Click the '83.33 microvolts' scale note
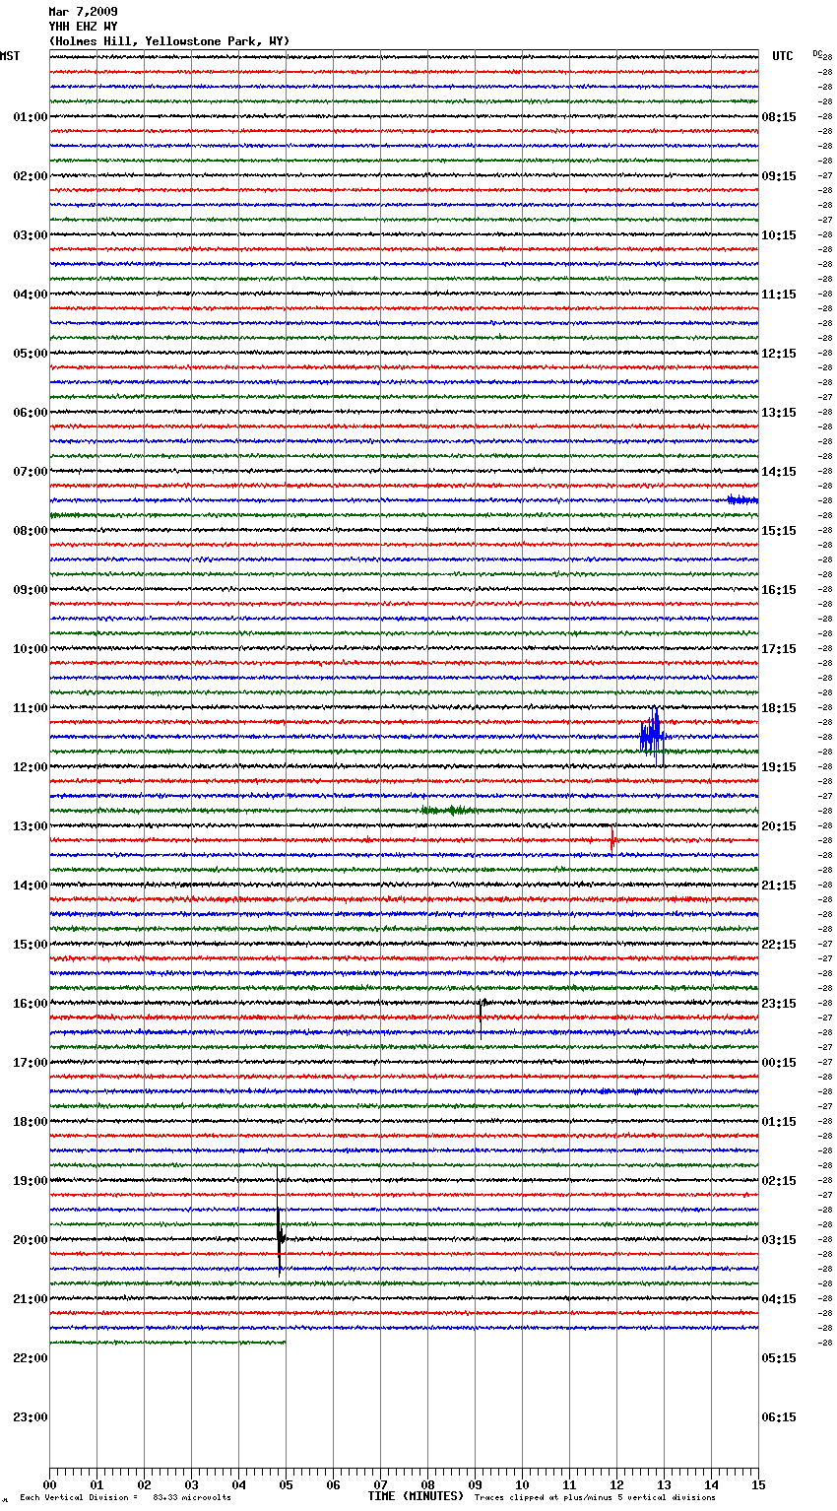Image resolution: width=837 pixels, height=1511 pixels. pyautogui.click(x=192, y=1497)
